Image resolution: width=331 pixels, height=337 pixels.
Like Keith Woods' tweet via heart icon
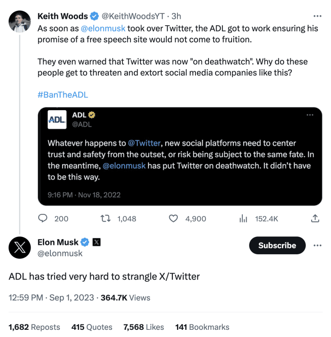tap(173, 218)
